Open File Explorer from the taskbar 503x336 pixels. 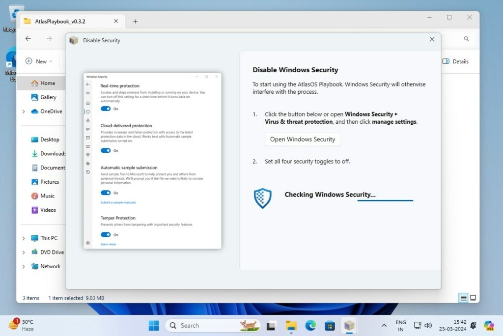click(x=291, y=326)
